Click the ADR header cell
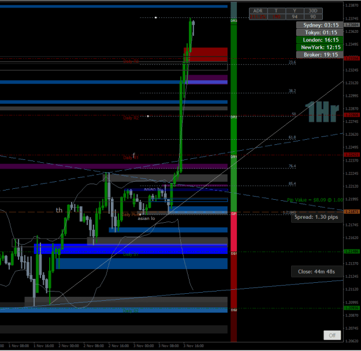 click(258, 11)
